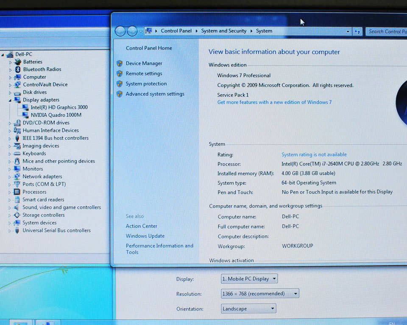Expand the Batteries node
Image resolution: width=407 pixels, height=325 pixels.
(10, 62)
